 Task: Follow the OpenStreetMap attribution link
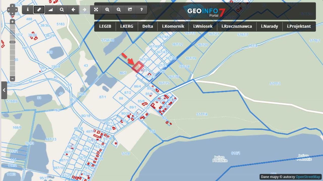[x=308, y=177]
